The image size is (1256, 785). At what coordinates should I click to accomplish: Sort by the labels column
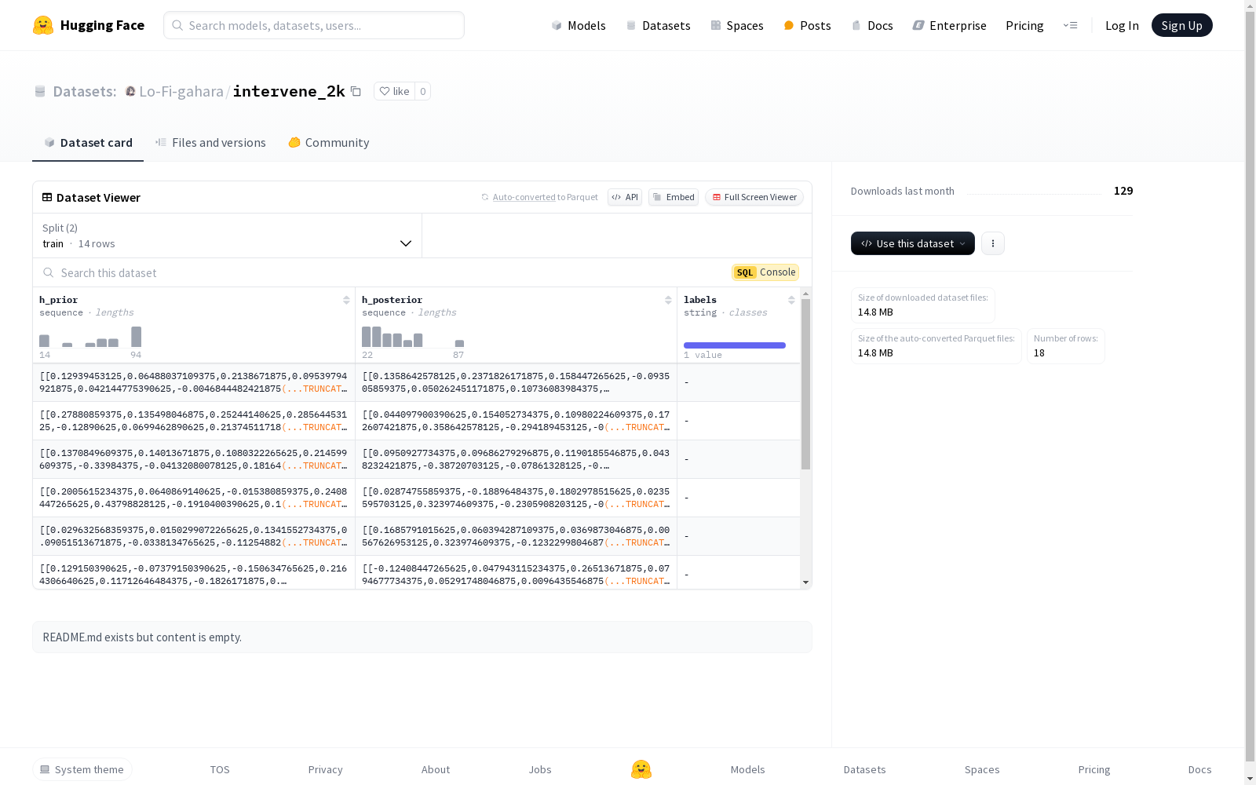tap(791, 300)
